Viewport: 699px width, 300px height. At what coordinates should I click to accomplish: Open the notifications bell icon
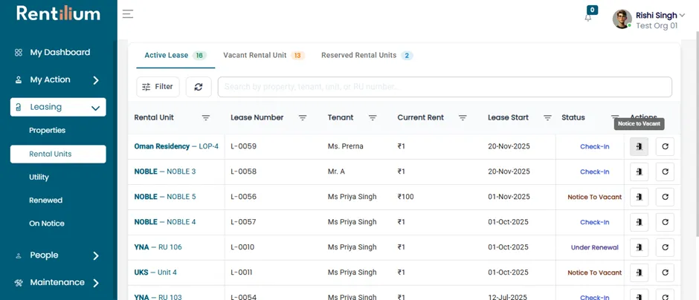588,18
